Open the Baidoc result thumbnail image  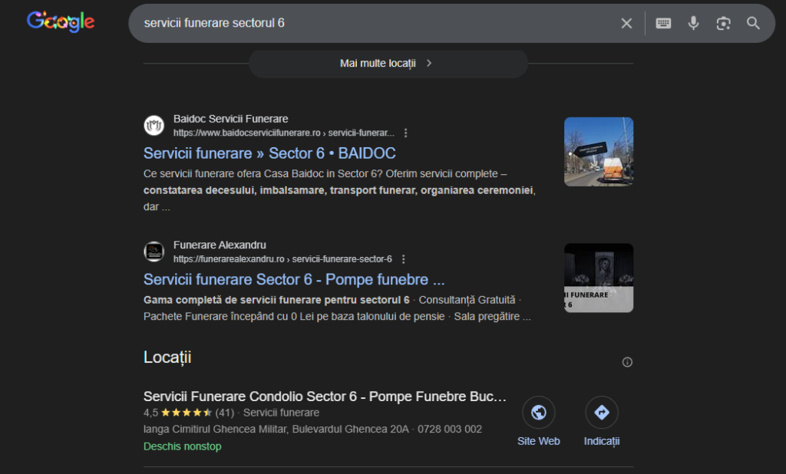point(599,151)
